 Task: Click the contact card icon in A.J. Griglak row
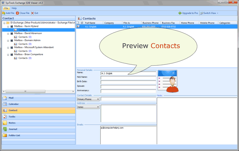(x=78, y=26)
